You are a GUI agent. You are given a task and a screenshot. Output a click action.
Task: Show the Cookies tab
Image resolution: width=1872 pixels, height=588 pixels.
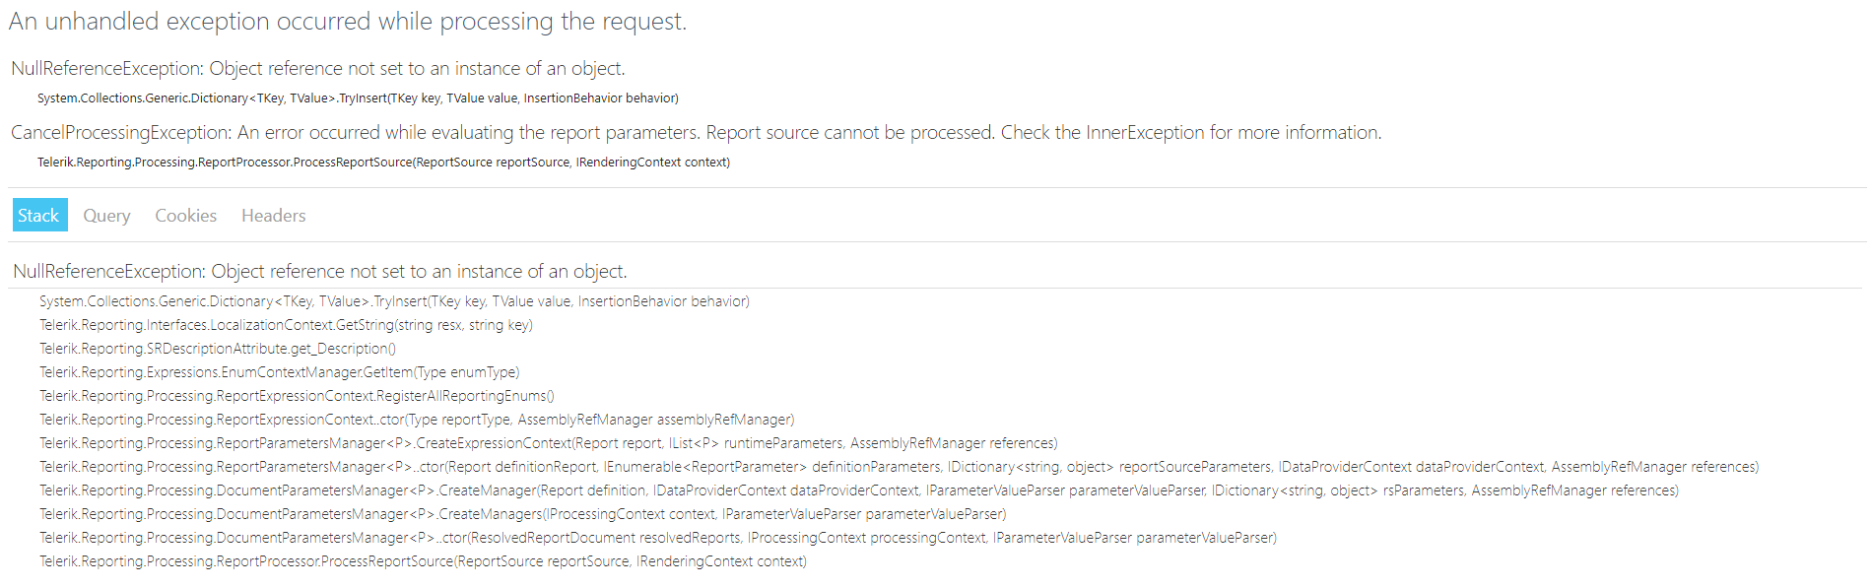pyautogui.click(x=185, y=216)
